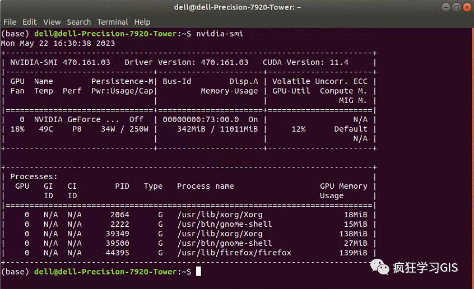Click the 18MiB memory usage value
This screenshot has width=474, height=289.
pos(355,215)
